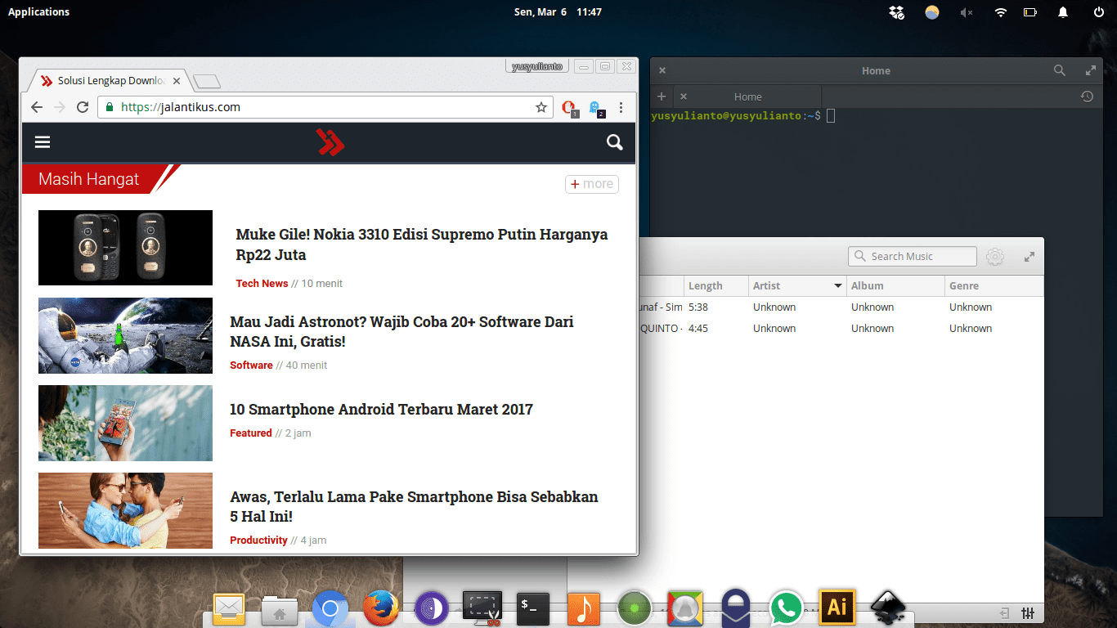Viewport: 1117px width, 628px height.
Task: Open the Applications menu
Action: (x=38, y=11)
